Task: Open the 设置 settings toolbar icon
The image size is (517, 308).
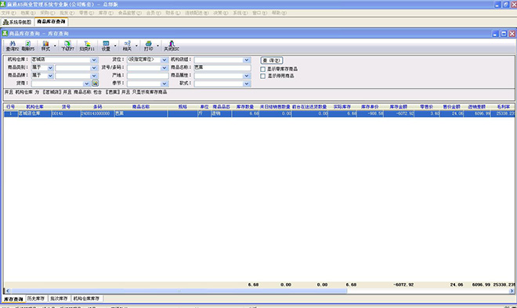Action: point(106,46)
